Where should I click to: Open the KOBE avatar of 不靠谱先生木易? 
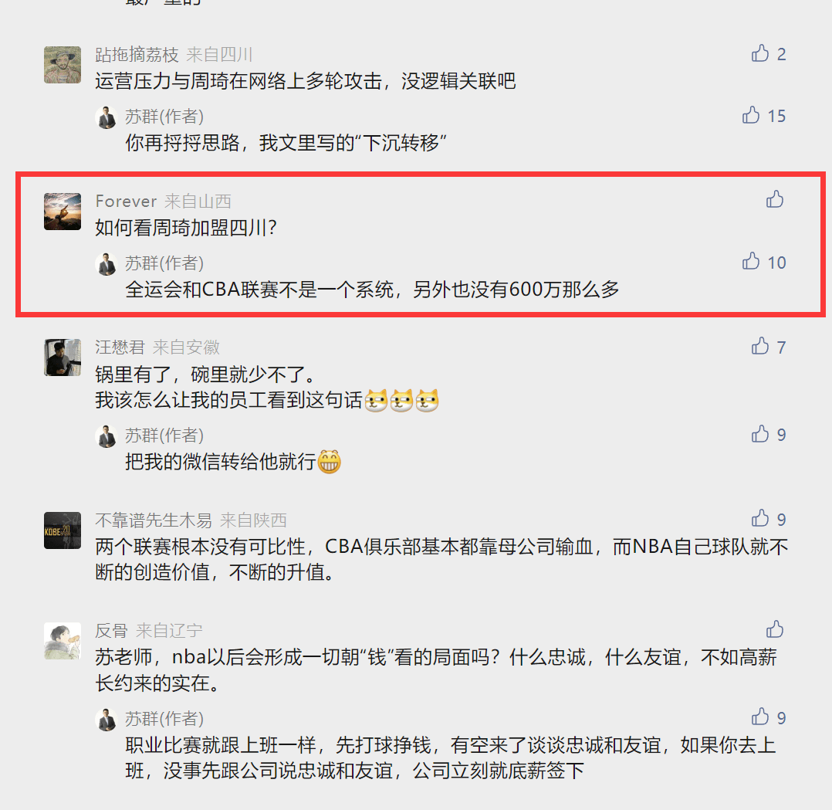point(63,530)
